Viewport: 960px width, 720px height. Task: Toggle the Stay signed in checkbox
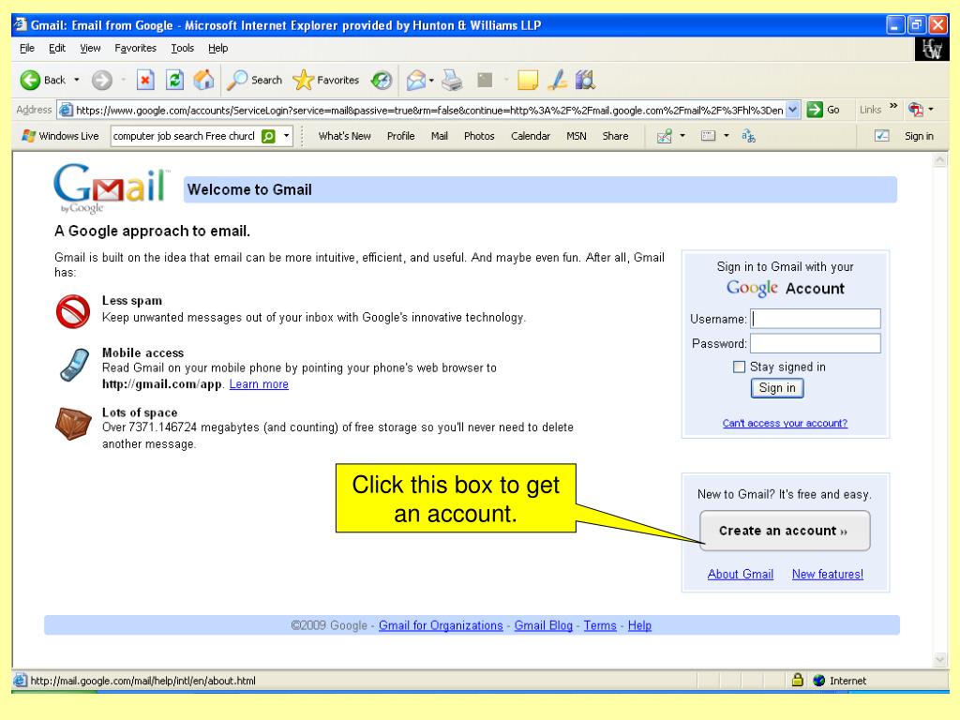pyautogui.click(x=739, y=367)
